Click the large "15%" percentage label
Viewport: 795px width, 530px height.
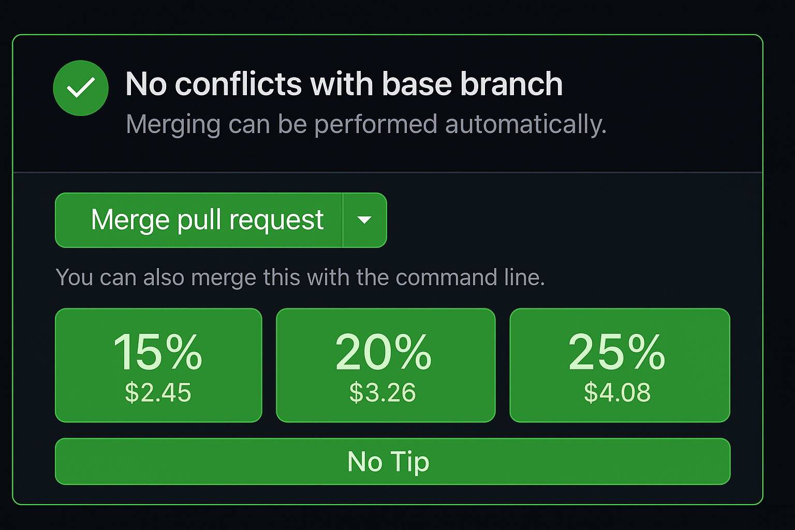coord(158,352)
